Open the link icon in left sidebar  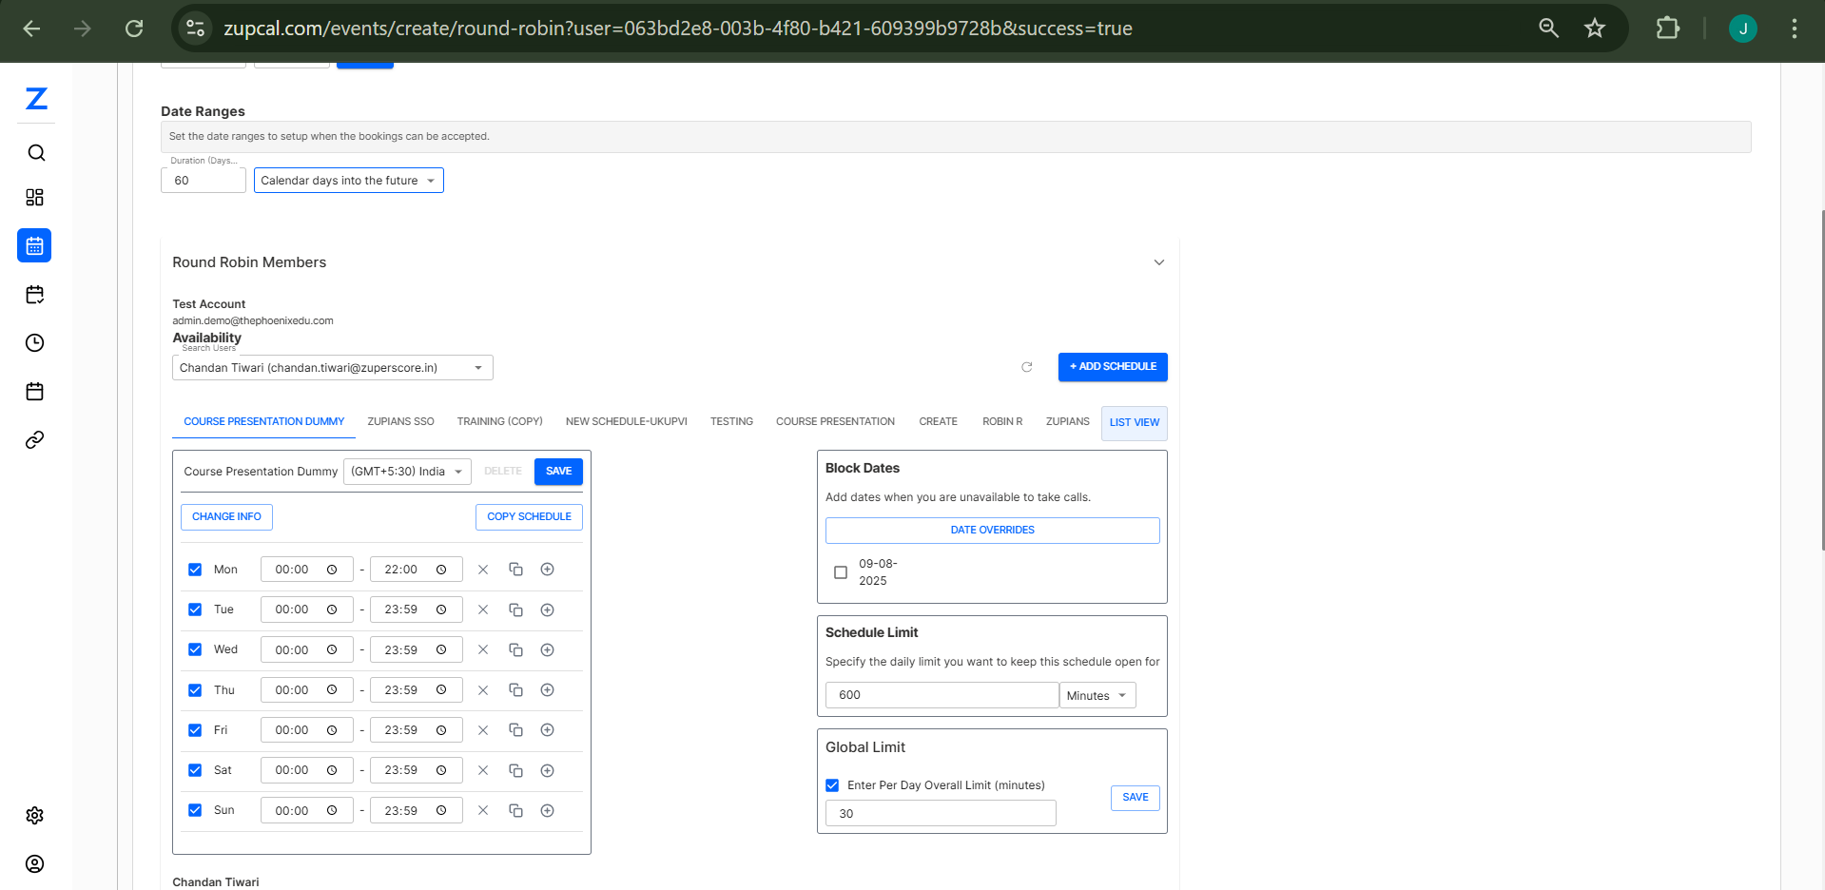pos(35,440)
